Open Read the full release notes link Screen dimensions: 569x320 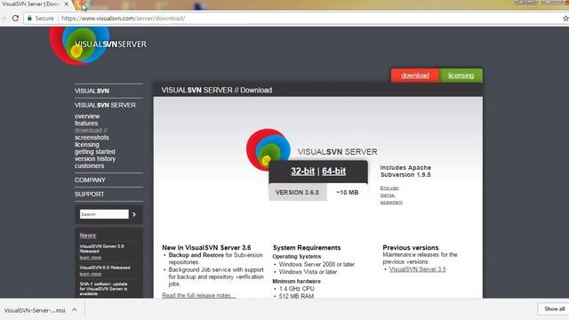199,295
